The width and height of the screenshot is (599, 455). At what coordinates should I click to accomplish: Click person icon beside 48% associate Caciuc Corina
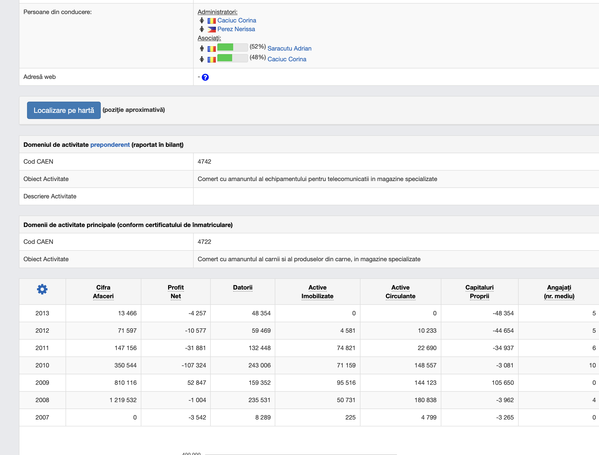(202, 59)
